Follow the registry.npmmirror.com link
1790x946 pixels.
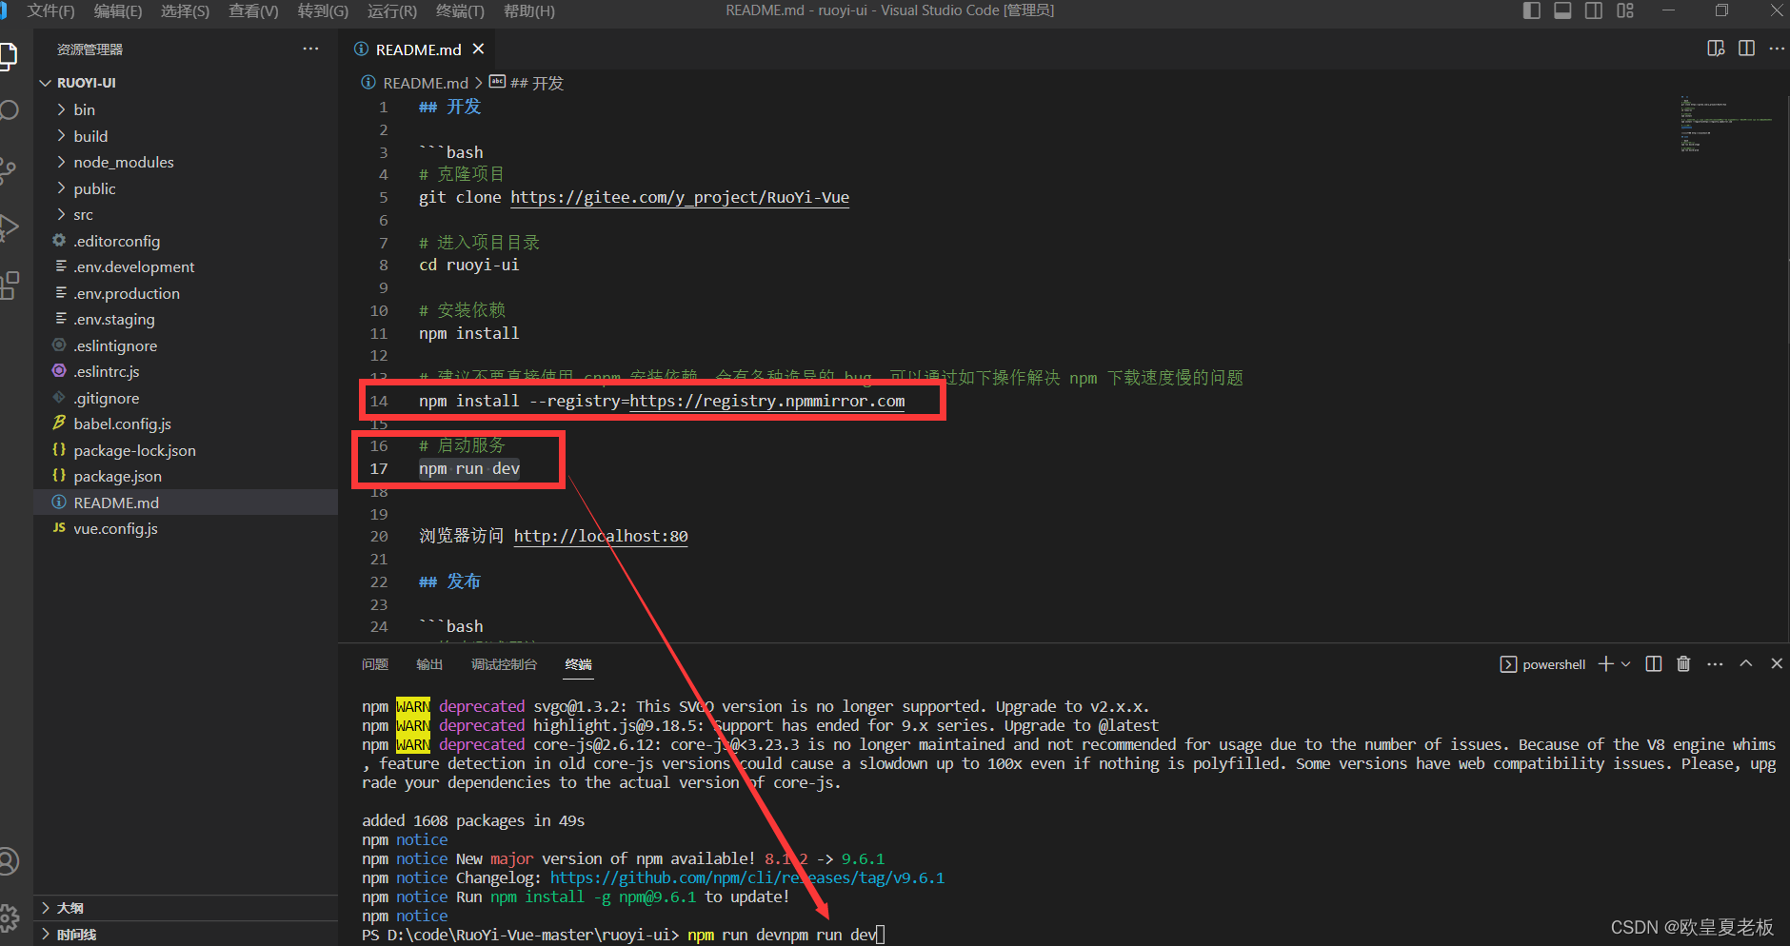pos(767,401)
